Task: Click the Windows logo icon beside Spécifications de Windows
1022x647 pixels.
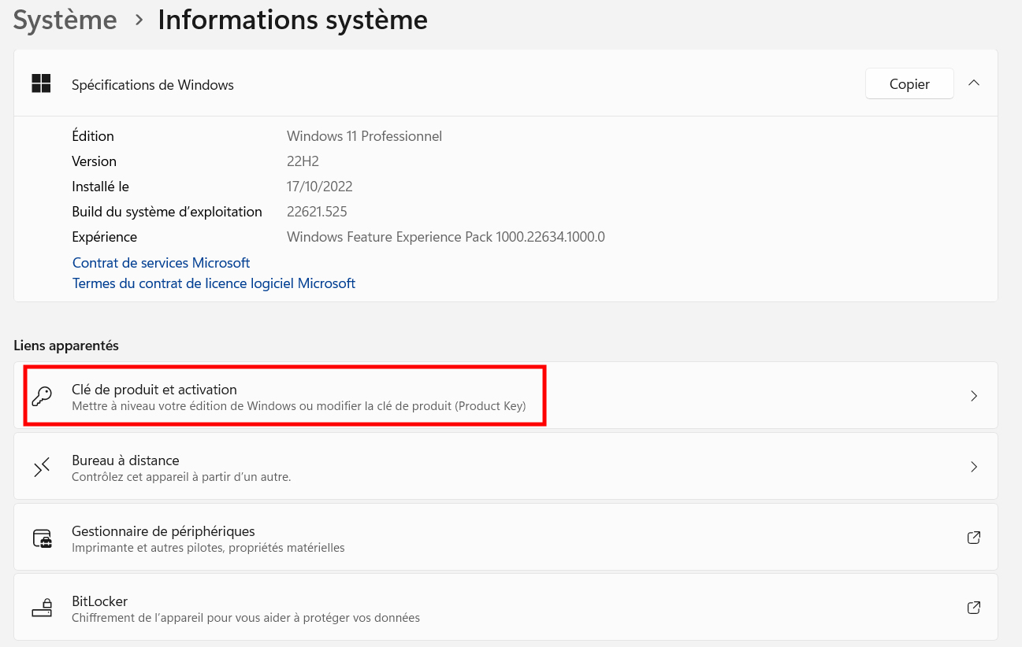Action: pos(41,84)
